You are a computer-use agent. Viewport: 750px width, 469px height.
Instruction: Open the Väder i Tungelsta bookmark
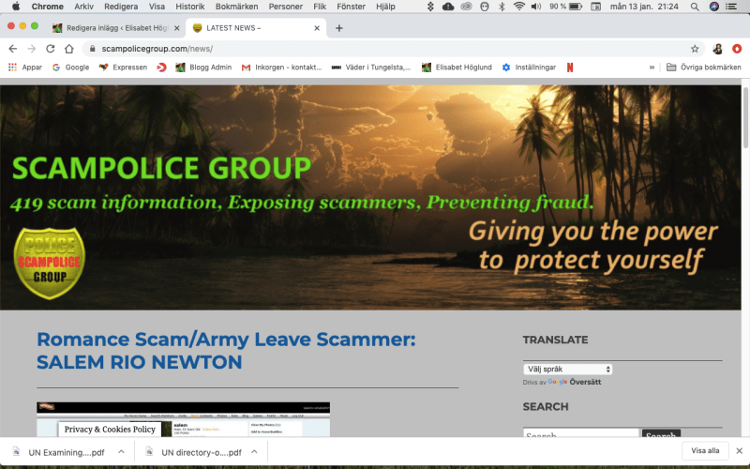pyautogui.click(x=371, y=68)
